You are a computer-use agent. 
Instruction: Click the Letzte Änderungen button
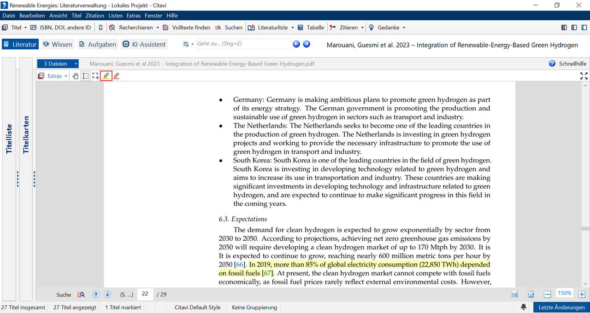[561, 307]
